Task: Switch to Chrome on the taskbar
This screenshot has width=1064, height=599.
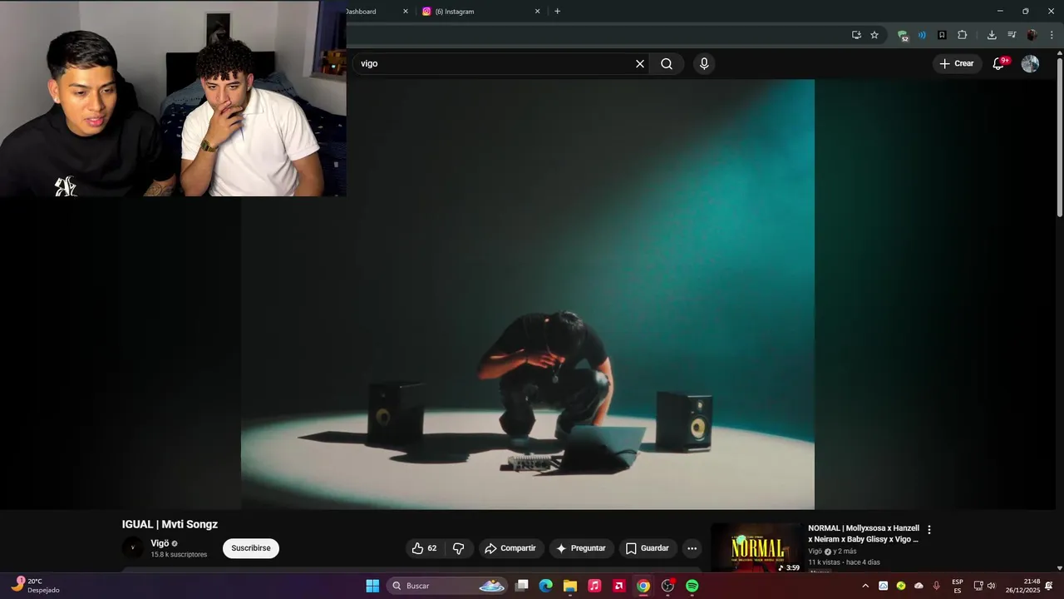Action: (643, 586)
